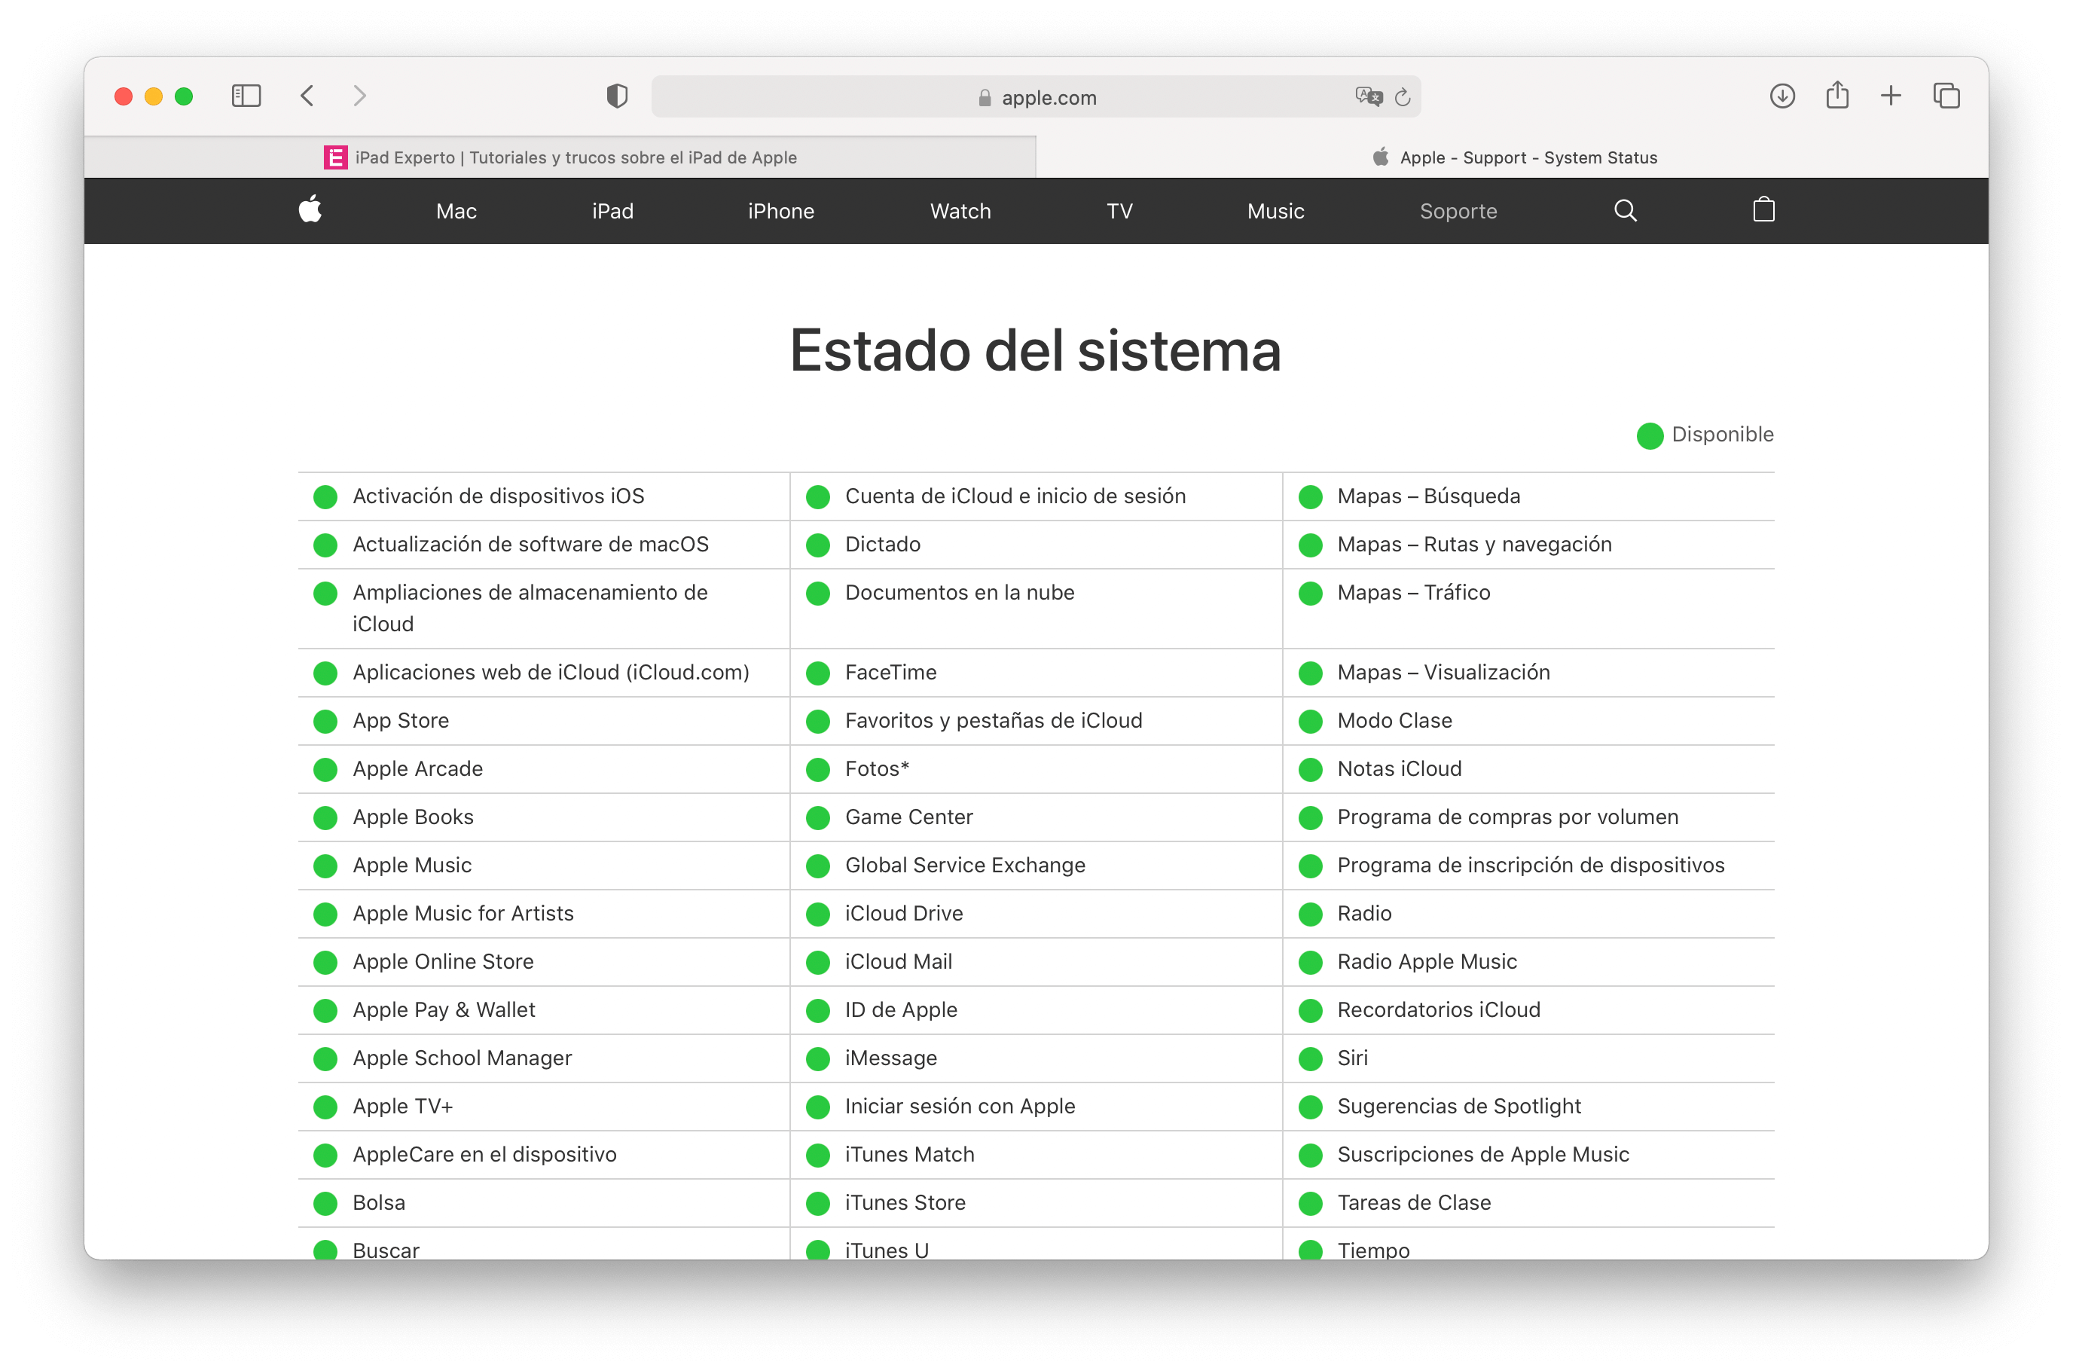Click the translate icon in the address bar
The width and height of the screenshot is (2073, 1371).
(x=1369, y=97)
